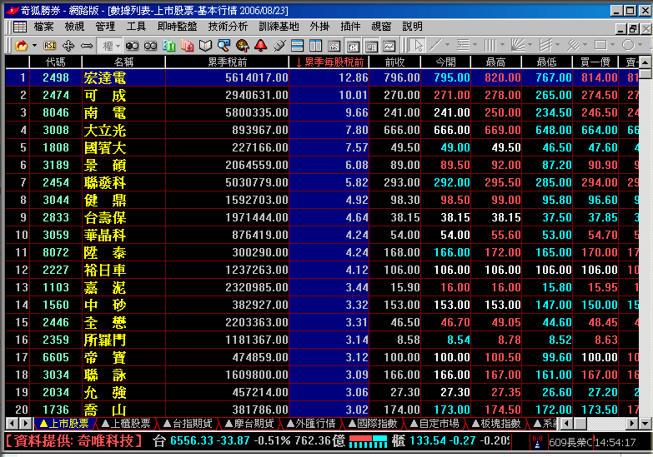Click the red documents download icon
This screenshot has width=653, height=457.
click(x=188, y=45)
